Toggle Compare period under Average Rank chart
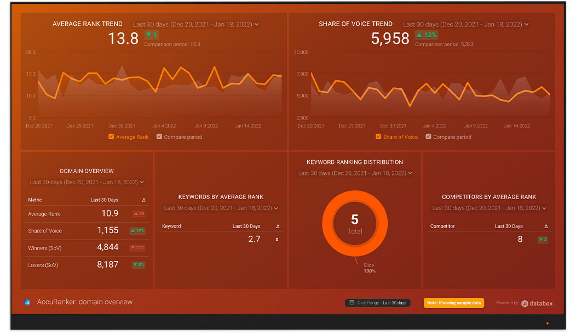Screen dimensions: 576x334 tap(159, 137)
